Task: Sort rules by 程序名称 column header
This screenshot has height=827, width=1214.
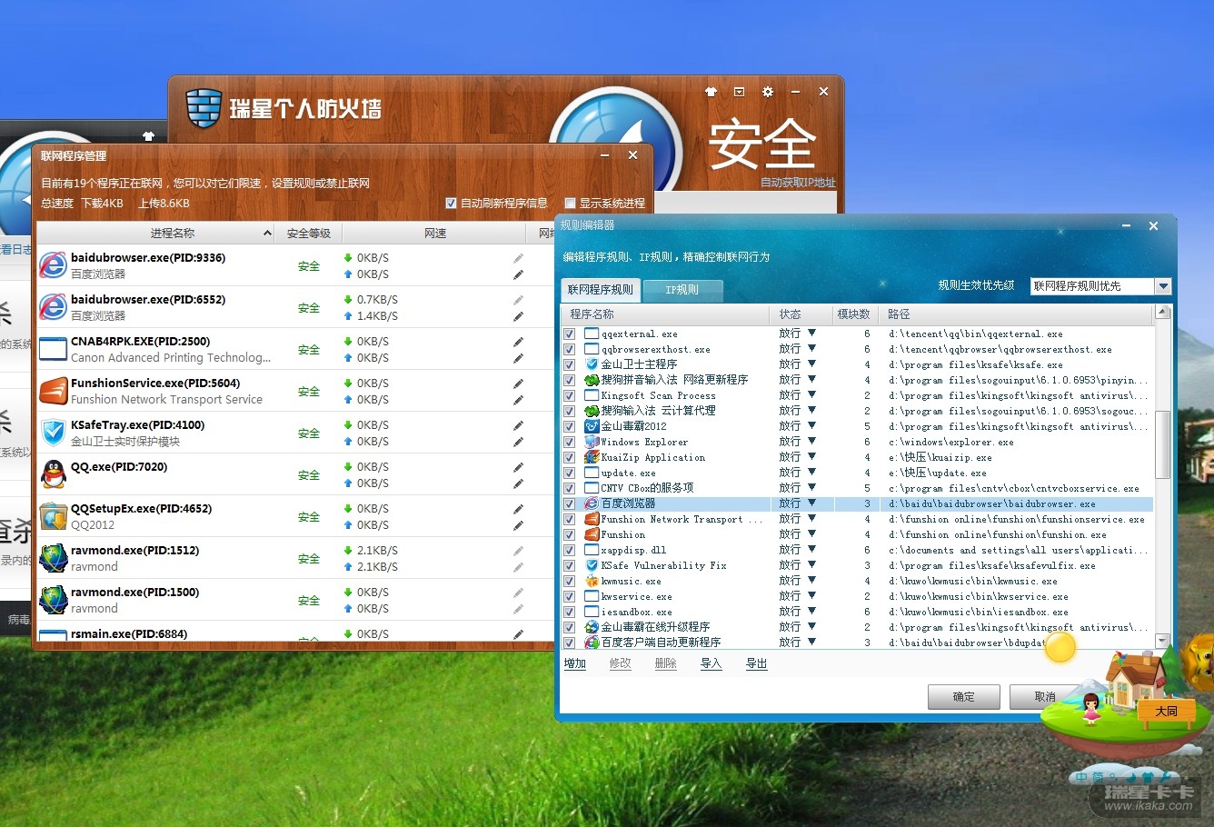Action: (x=666, y=314)
